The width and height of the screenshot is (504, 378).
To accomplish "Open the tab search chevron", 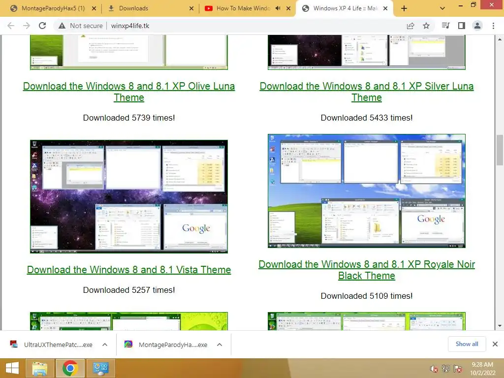I will click(442, 8).
